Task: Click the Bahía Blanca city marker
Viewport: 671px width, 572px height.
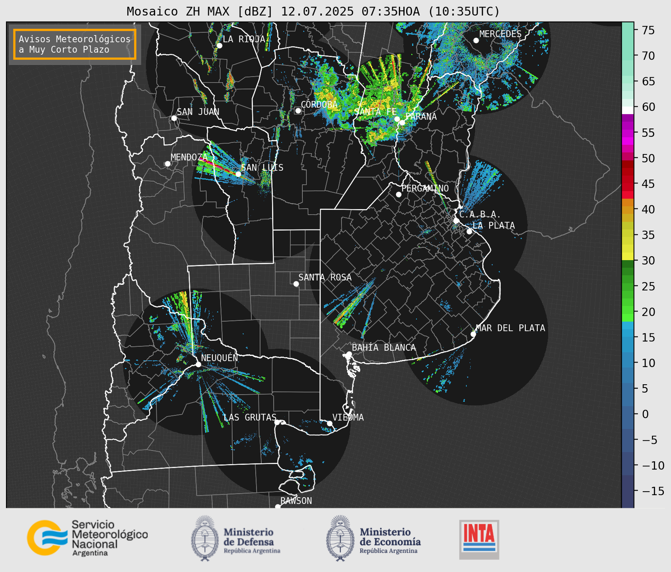Action: pos(349,354)
